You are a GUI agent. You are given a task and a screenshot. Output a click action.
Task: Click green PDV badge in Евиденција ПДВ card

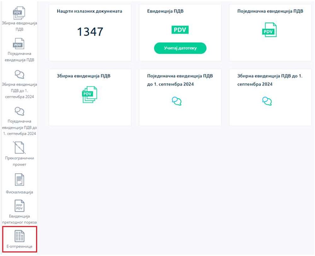click(180, 30)
